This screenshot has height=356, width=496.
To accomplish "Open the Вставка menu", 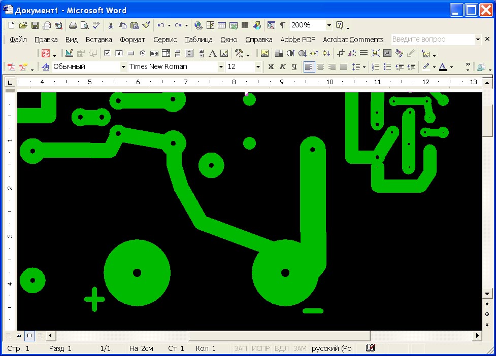I will [x=98, y=40].
